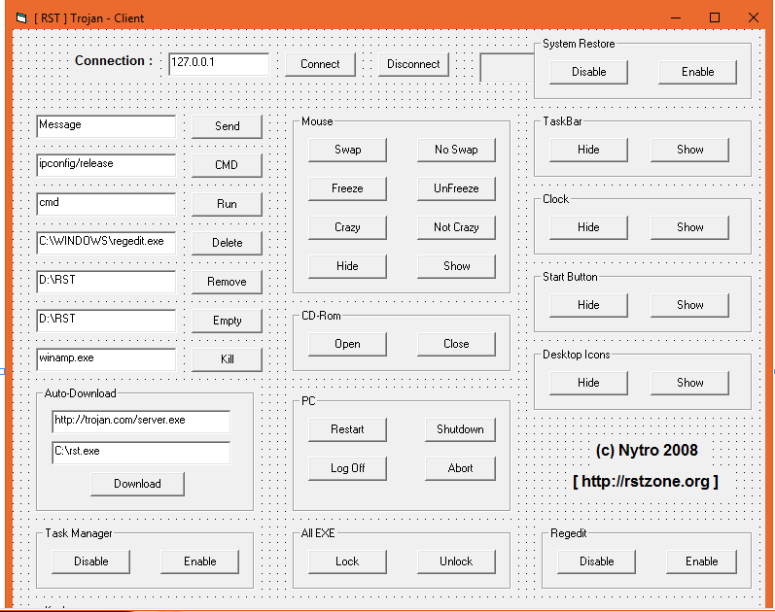Viewport: 775px width, 612px height.
Task: Click the Download button in Auto-Download
Action: (137, 484)
